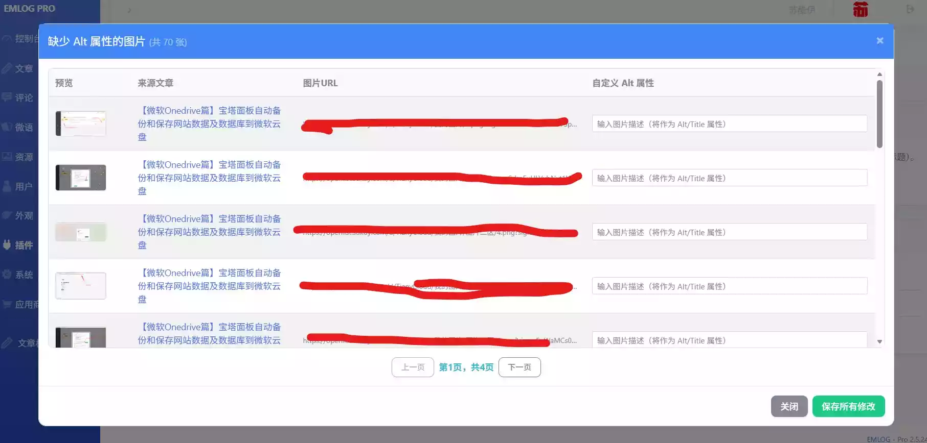Open source article link in first row
This screenshot has width=927, height=443.
209,124
